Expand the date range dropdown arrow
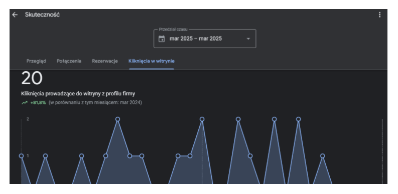This screenshot has height=194, width=398. [248, 39]
